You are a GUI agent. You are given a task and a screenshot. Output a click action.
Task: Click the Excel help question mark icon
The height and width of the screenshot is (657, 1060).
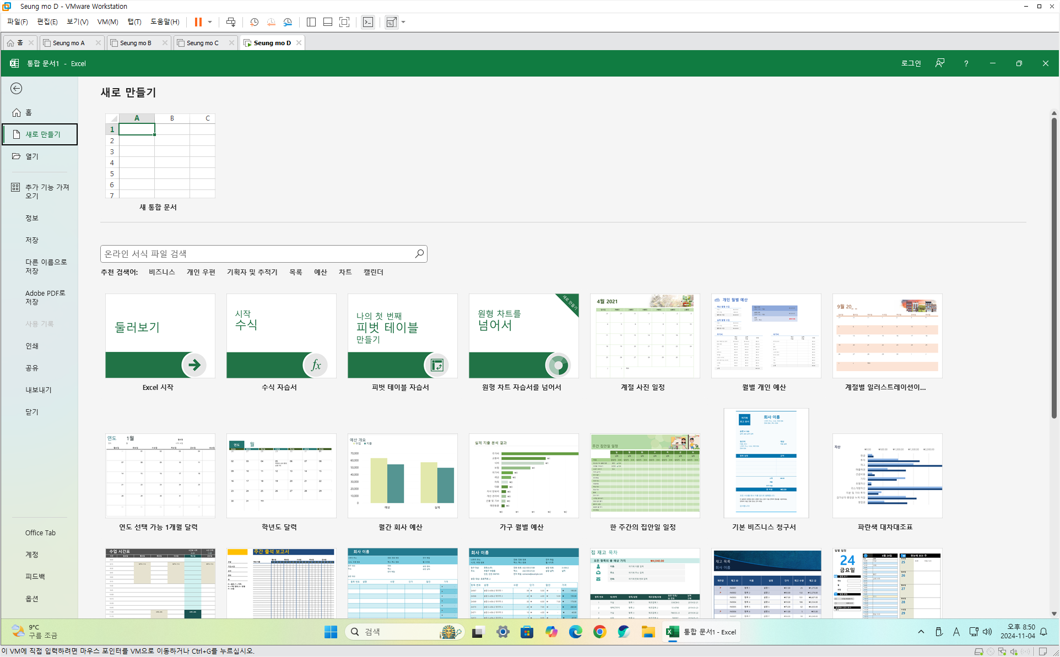coord(966,63)
